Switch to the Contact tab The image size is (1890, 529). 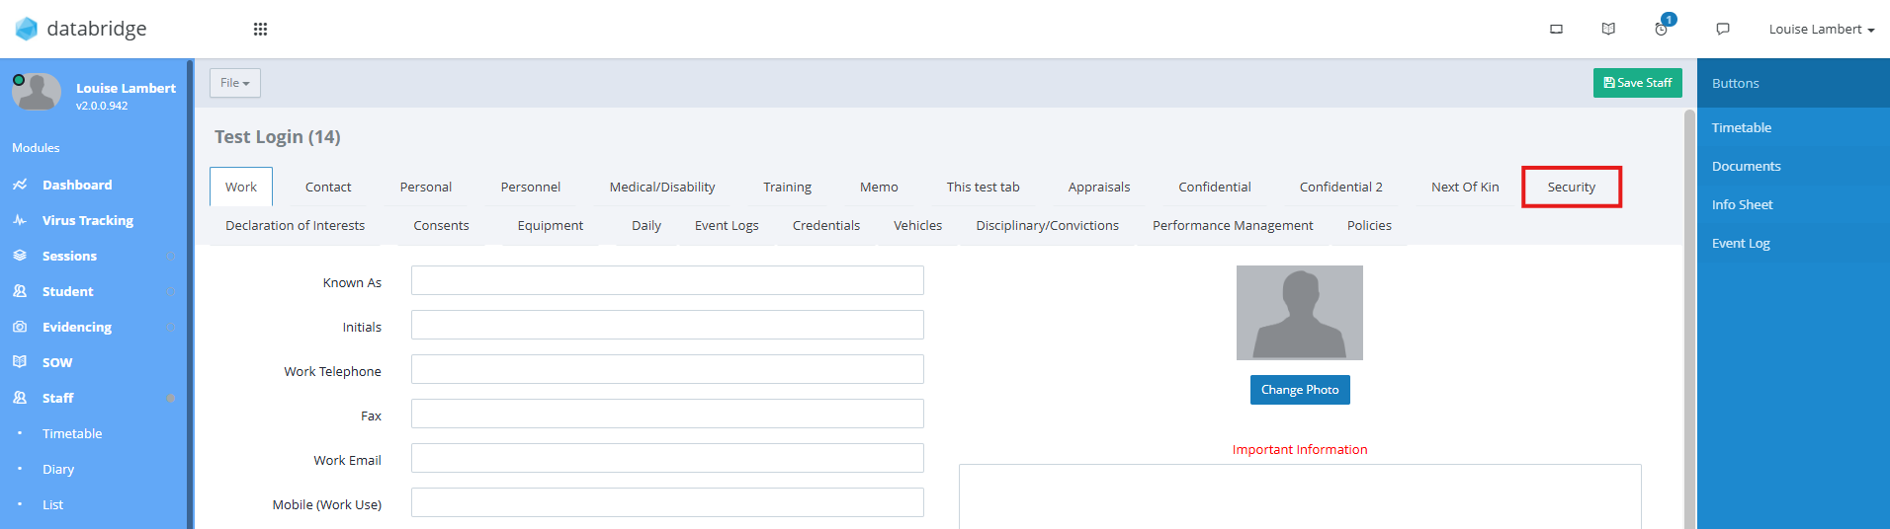tap(328, 187)
